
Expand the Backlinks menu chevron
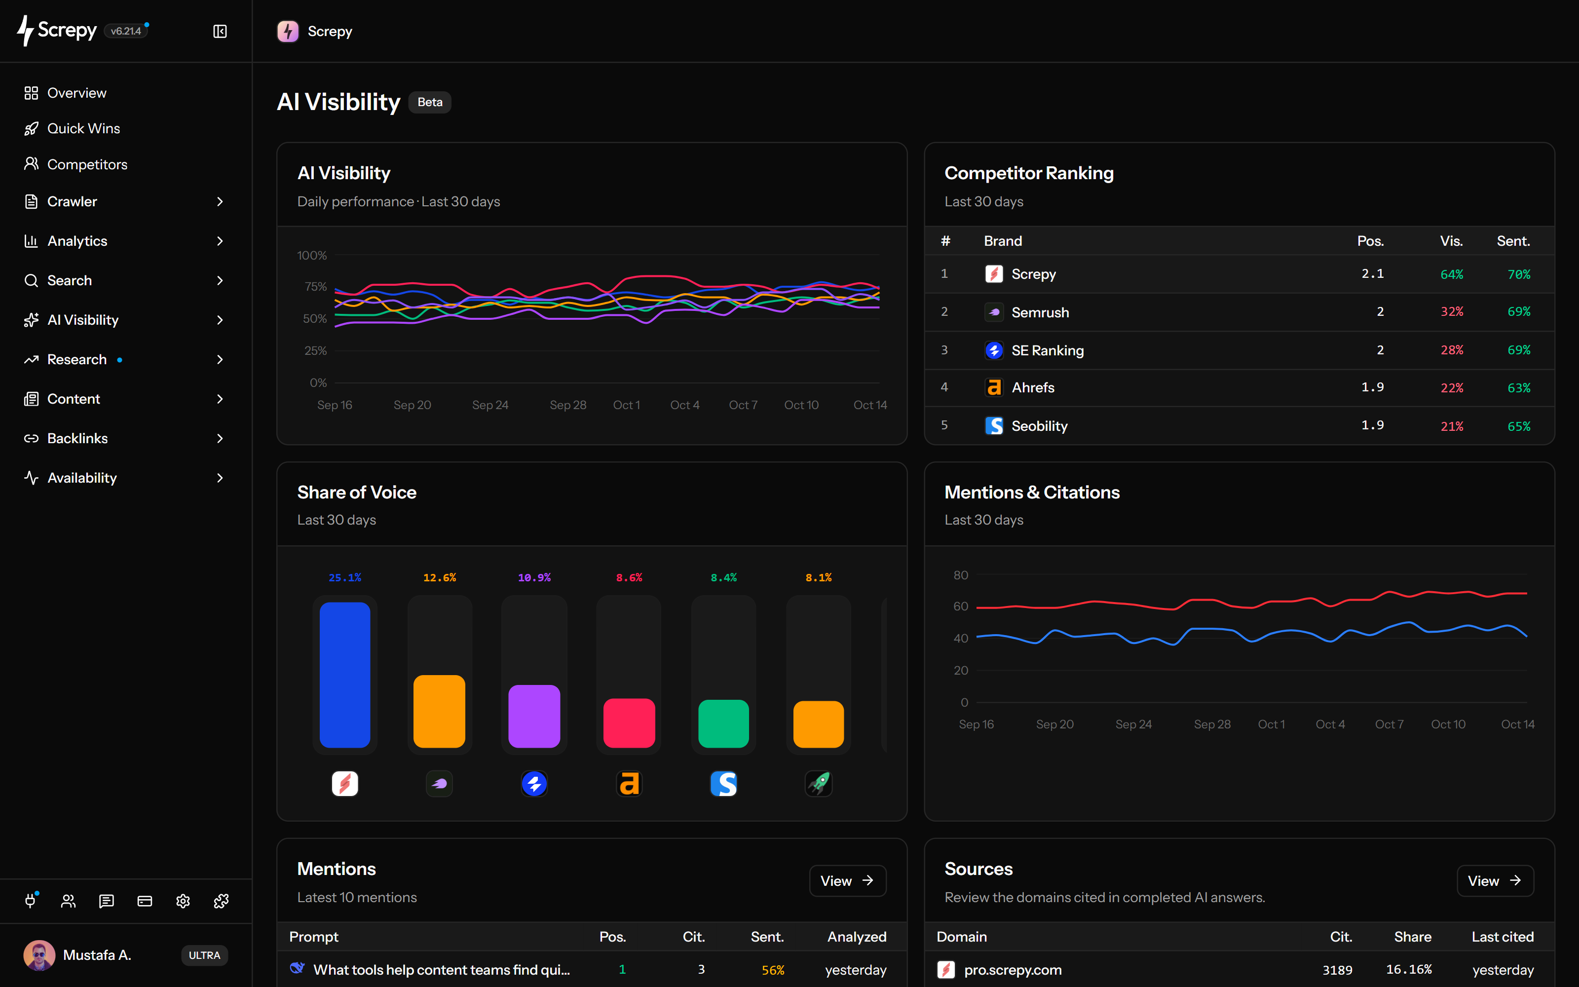220,439
